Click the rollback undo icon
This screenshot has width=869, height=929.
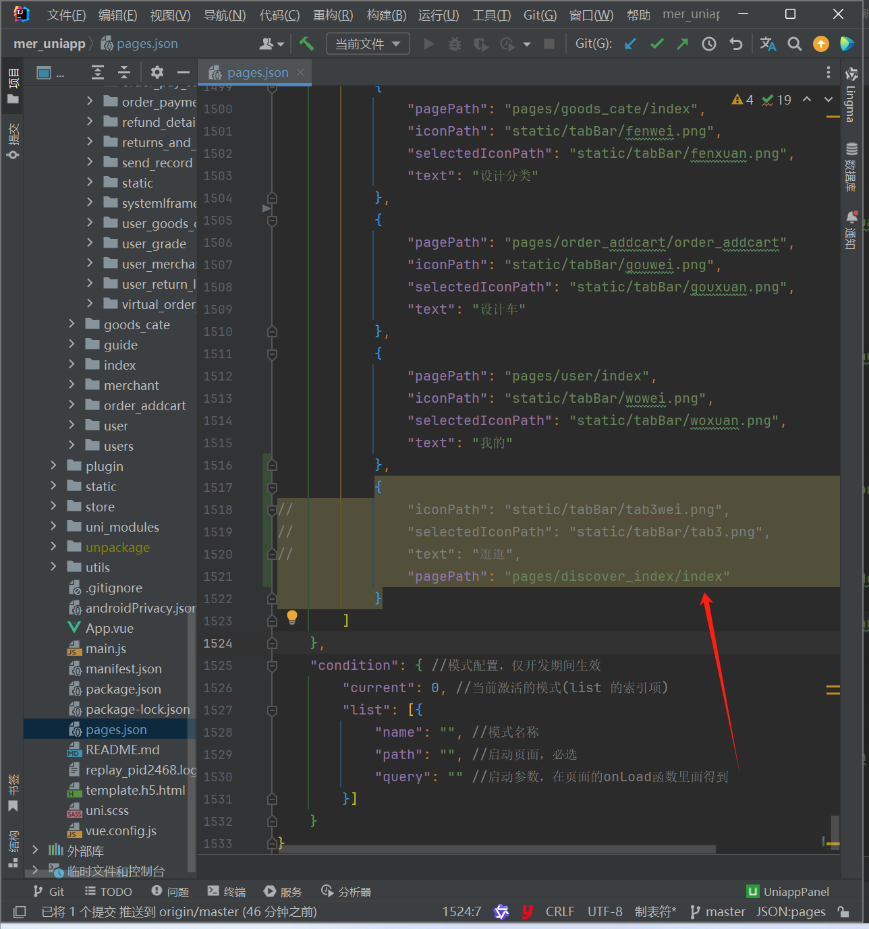point(736,44)
